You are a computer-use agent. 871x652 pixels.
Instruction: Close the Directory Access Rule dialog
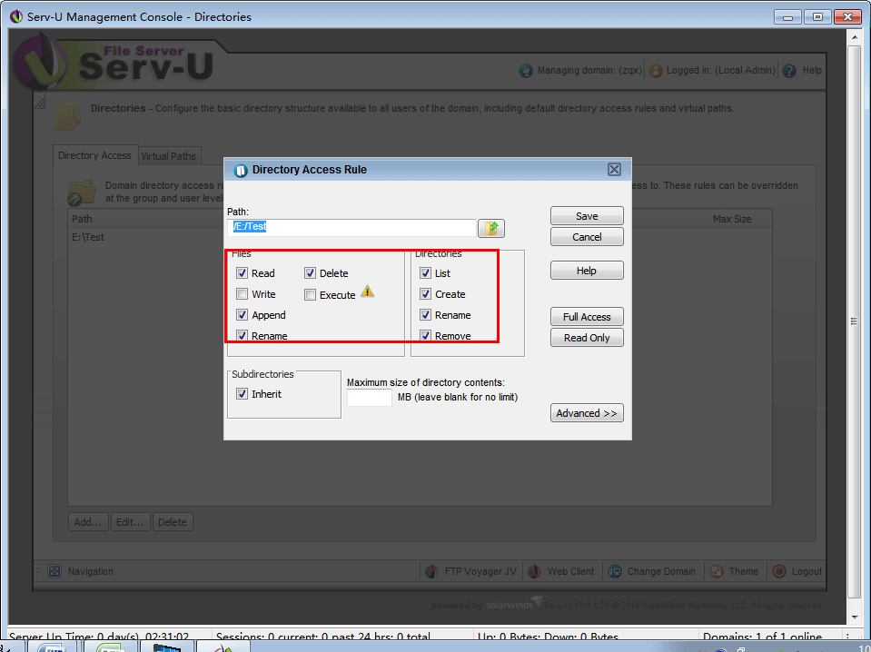(614, 170)
